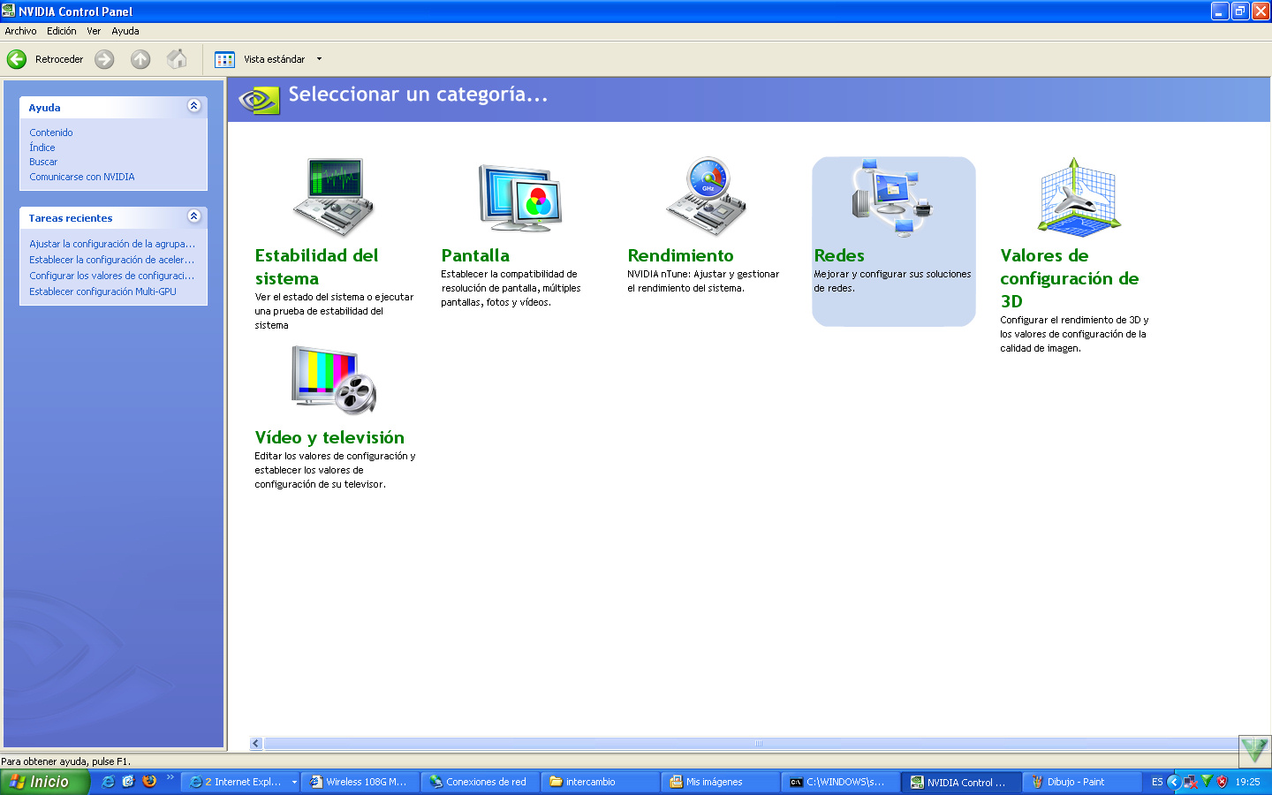
Task: Click the horizontal scrollbar left arrow
Action: pyautogui.click(x=256, y=744)
